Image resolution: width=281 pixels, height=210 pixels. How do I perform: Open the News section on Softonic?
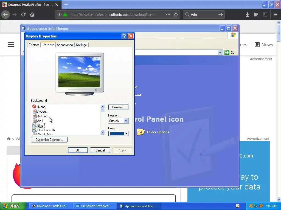point(264,45)
